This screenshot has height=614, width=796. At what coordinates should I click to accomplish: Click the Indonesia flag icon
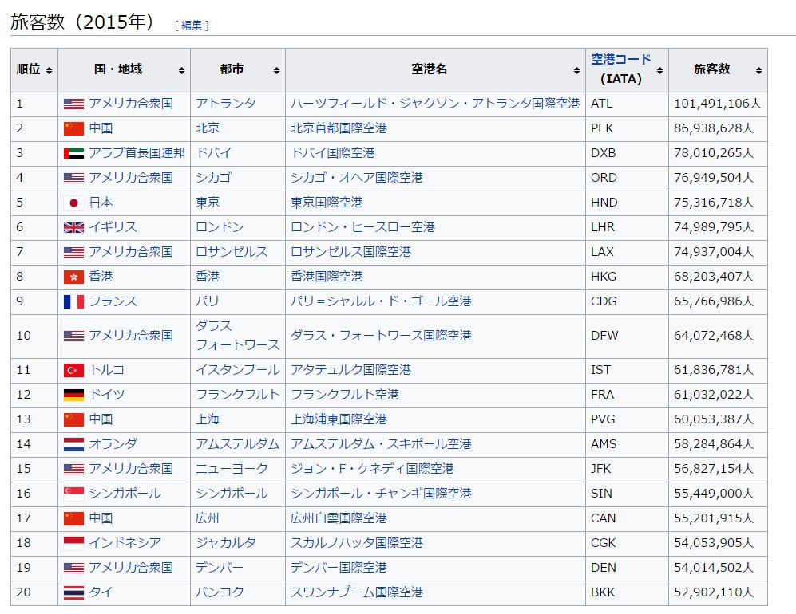pyautogui.click(x=73, y=543)
